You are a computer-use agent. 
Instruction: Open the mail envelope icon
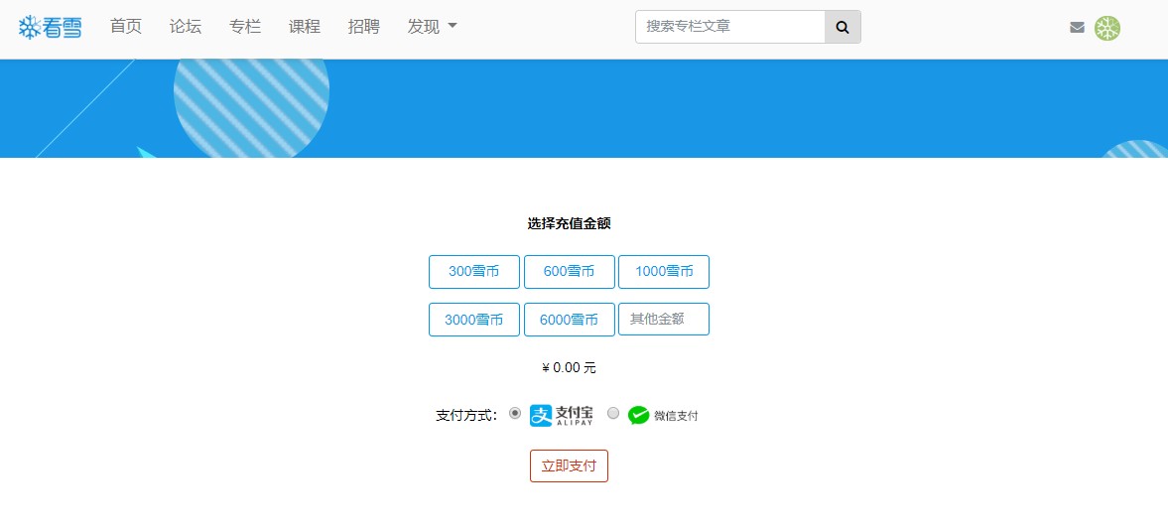1077,28
